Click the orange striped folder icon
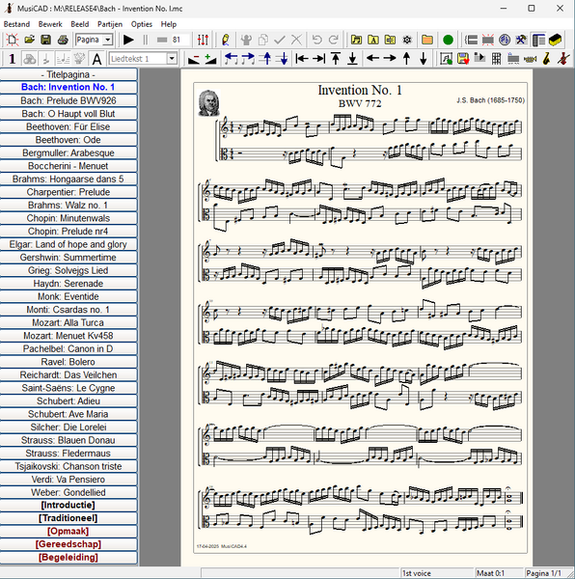575x579 pixels. click(427, 40)
